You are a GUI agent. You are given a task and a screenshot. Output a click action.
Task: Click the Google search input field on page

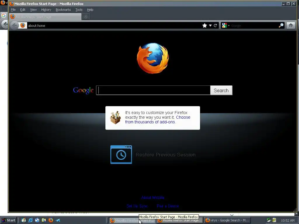(x=153, y=90)
